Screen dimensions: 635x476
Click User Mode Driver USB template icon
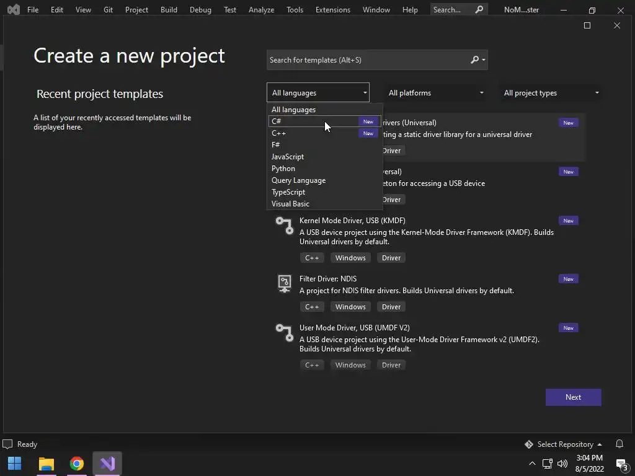(284, 333)
